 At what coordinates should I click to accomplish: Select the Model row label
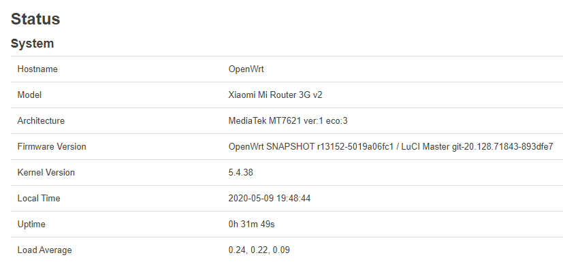29,95
